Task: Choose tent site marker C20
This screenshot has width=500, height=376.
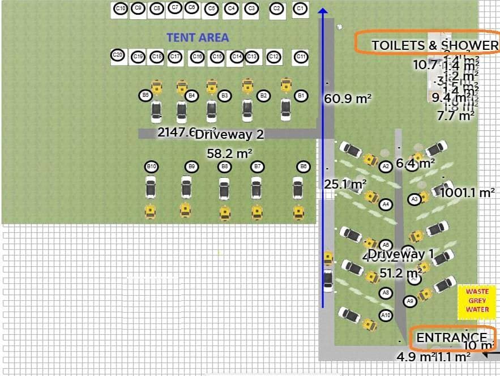Action: [x=118, y=55]
